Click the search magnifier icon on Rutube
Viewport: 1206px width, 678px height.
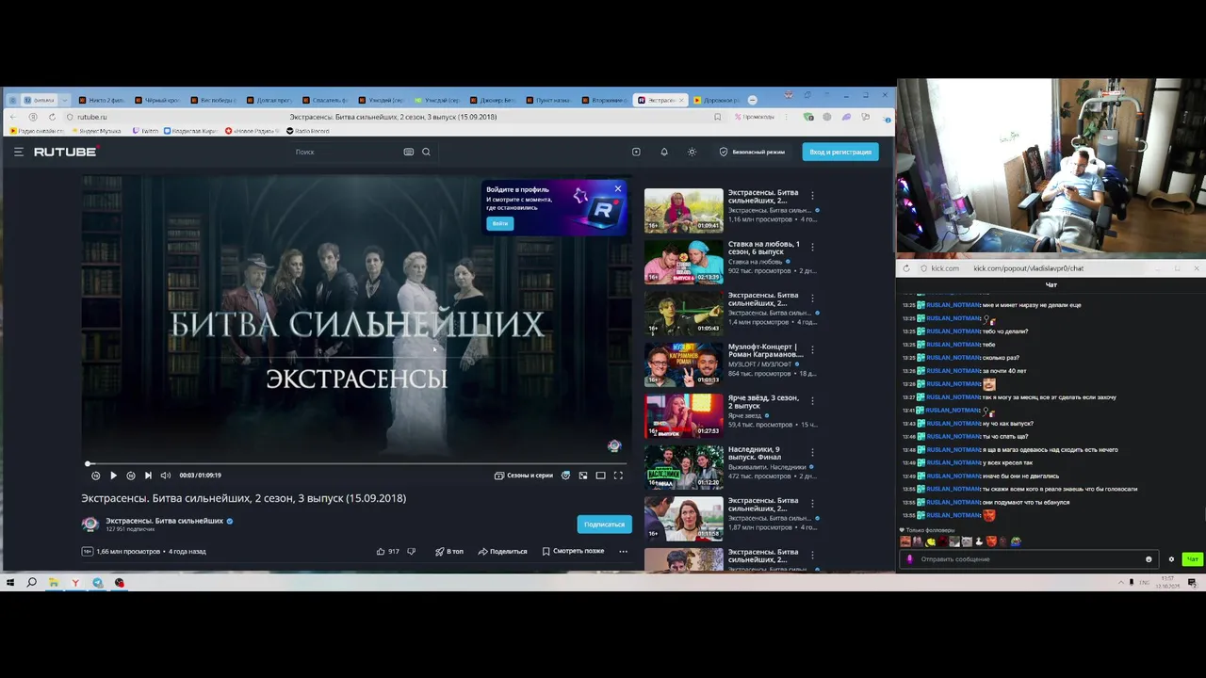click(426, 152)
